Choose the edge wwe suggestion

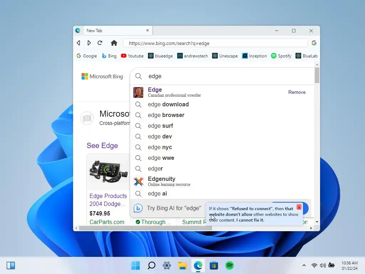click(x=222, y=158)
